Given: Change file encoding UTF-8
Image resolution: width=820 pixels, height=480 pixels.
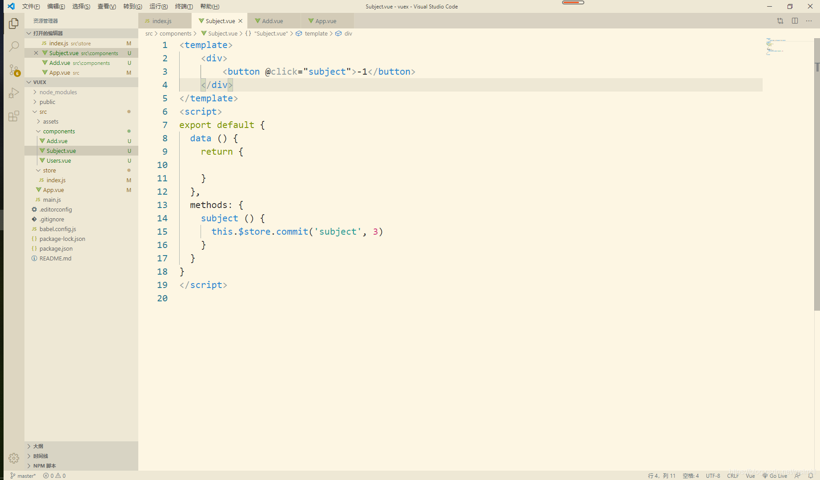Looking at the screenshot, I should click(713, 476).
